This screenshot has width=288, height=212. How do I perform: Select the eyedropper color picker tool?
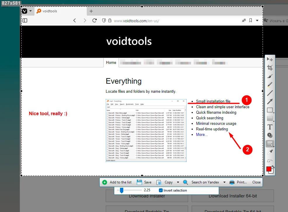[270, 152]
